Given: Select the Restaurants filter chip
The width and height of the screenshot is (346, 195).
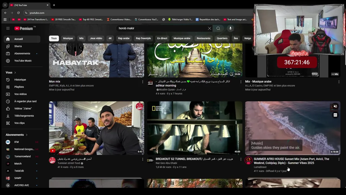Looking at the screenshot, I should click(204, 38).
